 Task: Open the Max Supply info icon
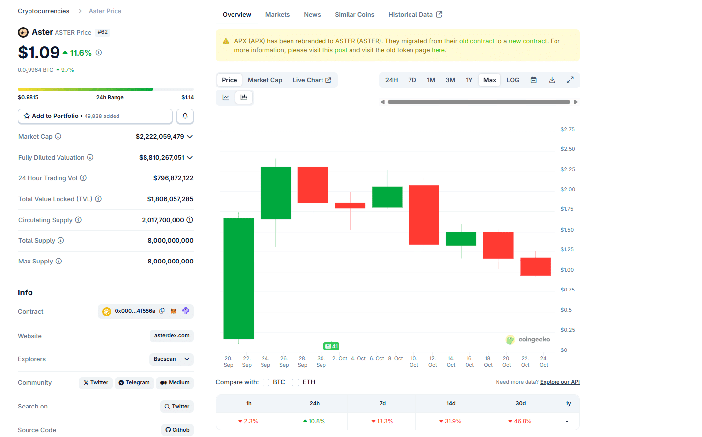pos(58,261)
